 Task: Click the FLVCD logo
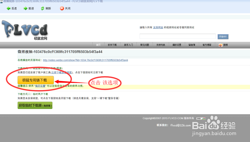25,30
